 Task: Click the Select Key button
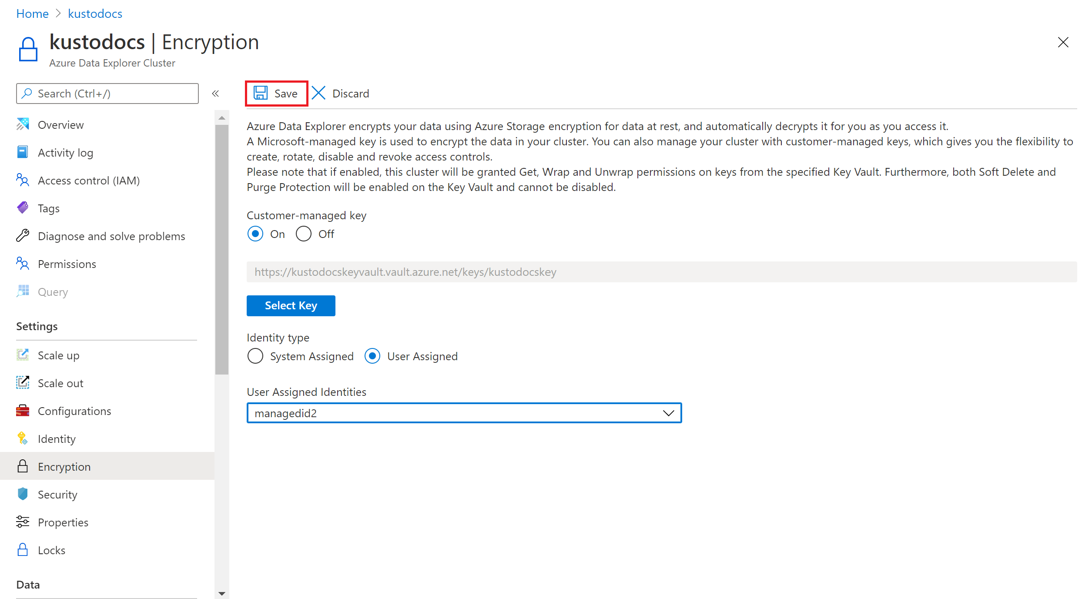coord(291,305)
